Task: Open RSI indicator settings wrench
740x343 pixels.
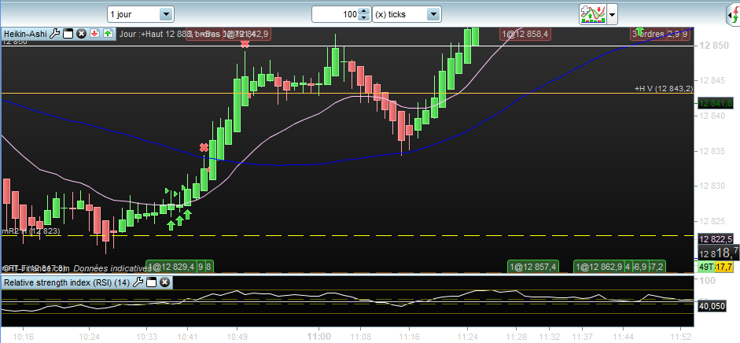Action: tap(138, 282)
